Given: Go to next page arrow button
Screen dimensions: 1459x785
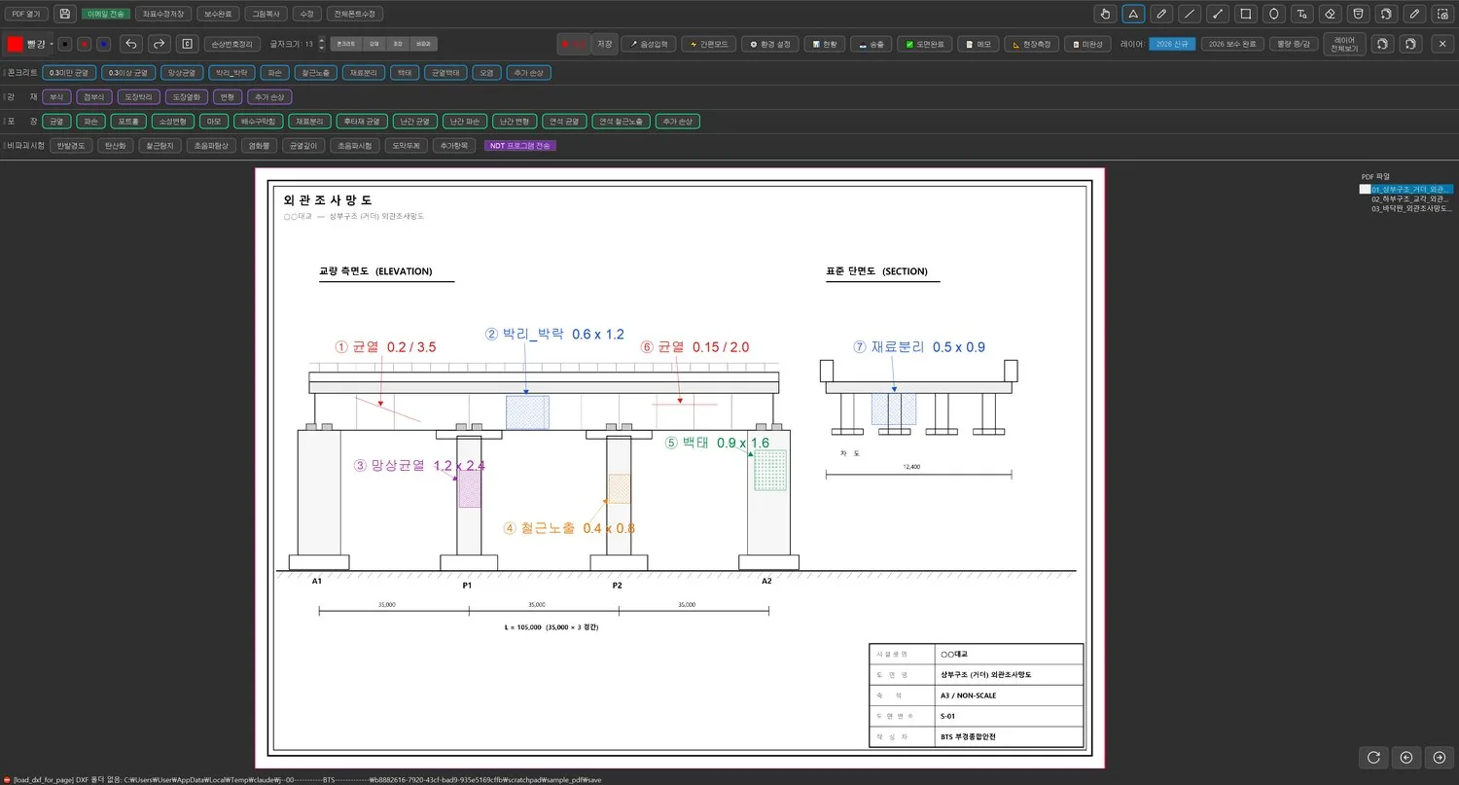Looking at the screenshot, I should pyautogui.click(x=1439, y=757).
